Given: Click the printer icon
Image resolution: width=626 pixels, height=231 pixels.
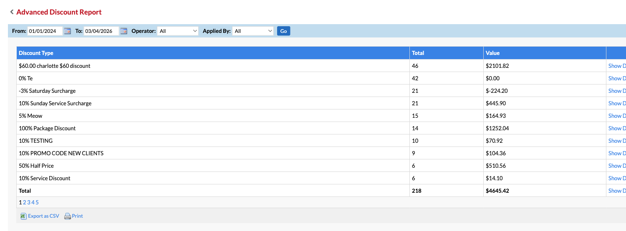Looking at the screenshot, I should 67,216.
